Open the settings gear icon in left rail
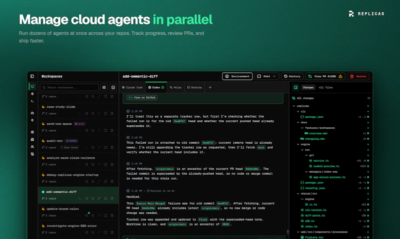The height and width of the screenshot is (239, 400). [x=32, y=132]
